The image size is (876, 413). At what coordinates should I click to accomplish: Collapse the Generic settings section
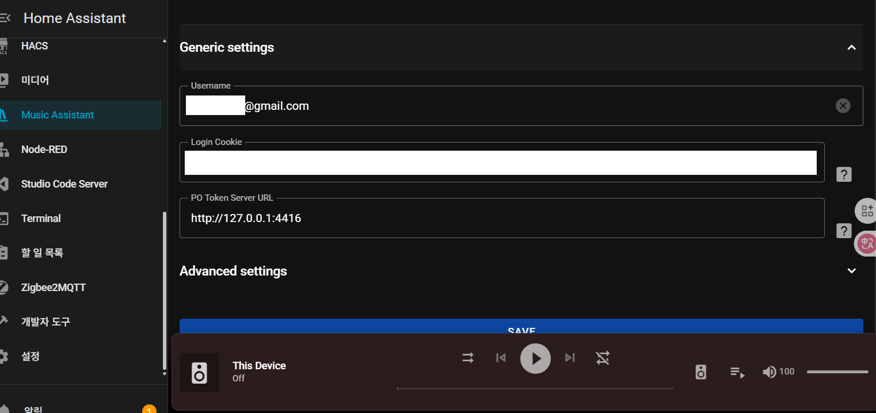pos(851,47)
